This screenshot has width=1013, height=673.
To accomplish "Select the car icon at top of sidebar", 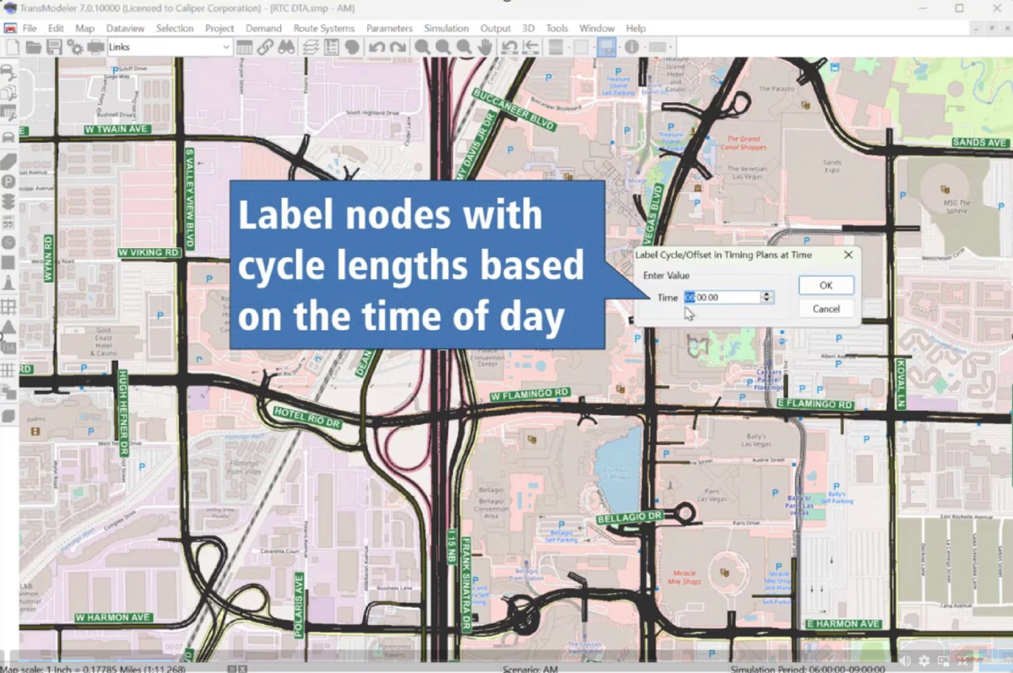I will (x=8, y=71).
